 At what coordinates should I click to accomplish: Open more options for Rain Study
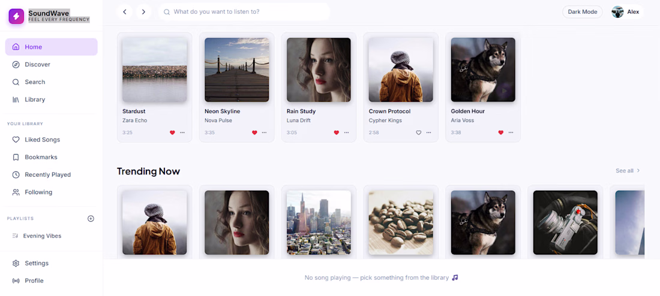coord(346,132)
